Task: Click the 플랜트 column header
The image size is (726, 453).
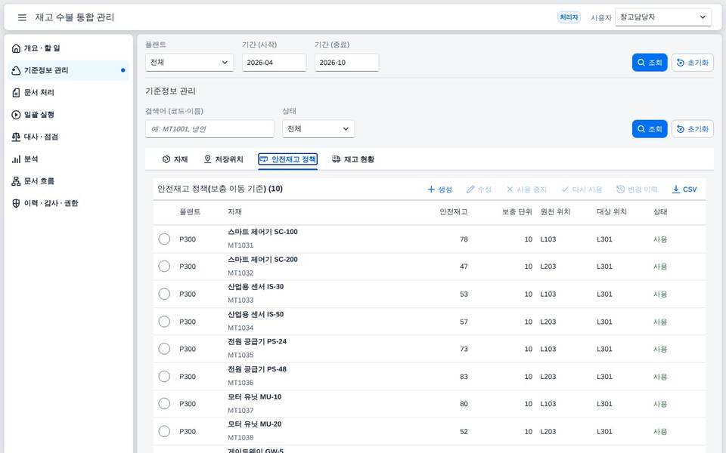Action: (x=190, y=212)
